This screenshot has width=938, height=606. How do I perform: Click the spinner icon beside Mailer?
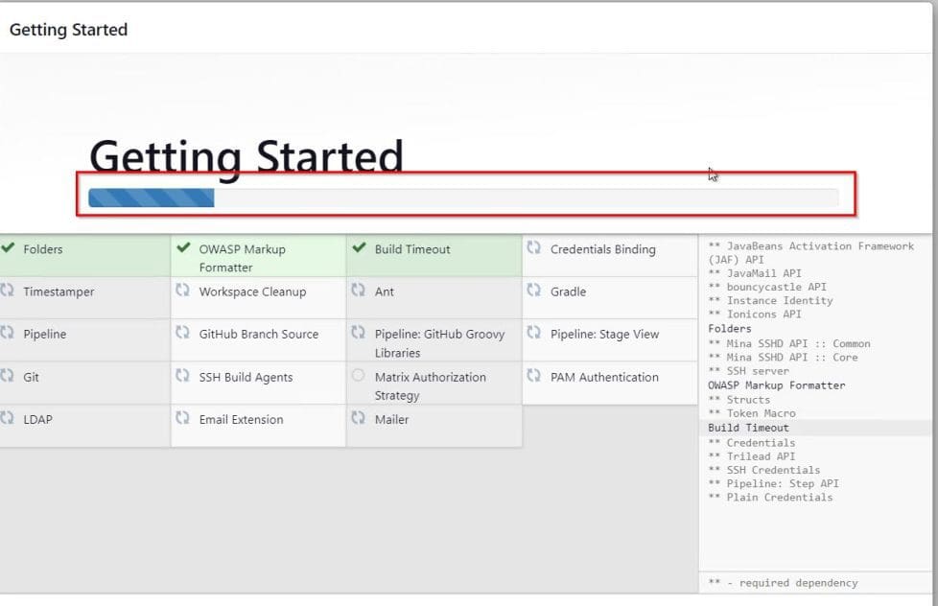click(x=357, y=419)
